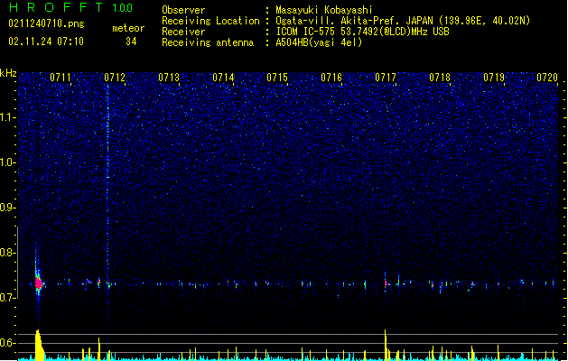Click the 0715 time marker

(x=277, y=78)
